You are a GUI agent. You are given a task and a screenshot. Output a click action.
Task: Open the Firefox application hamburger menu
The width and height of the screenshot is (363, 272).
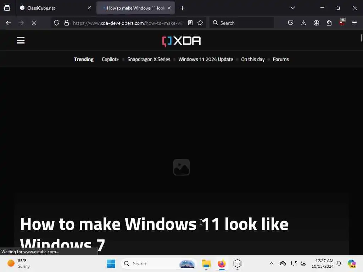click(x=354, y=23)
